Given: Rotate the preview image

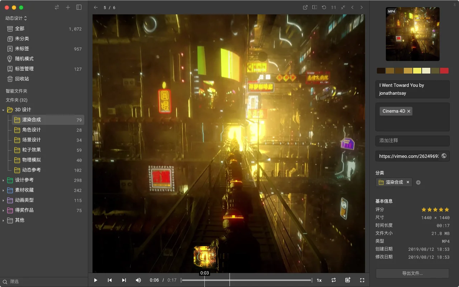Looking at the screenshot, I should [324, 8].
